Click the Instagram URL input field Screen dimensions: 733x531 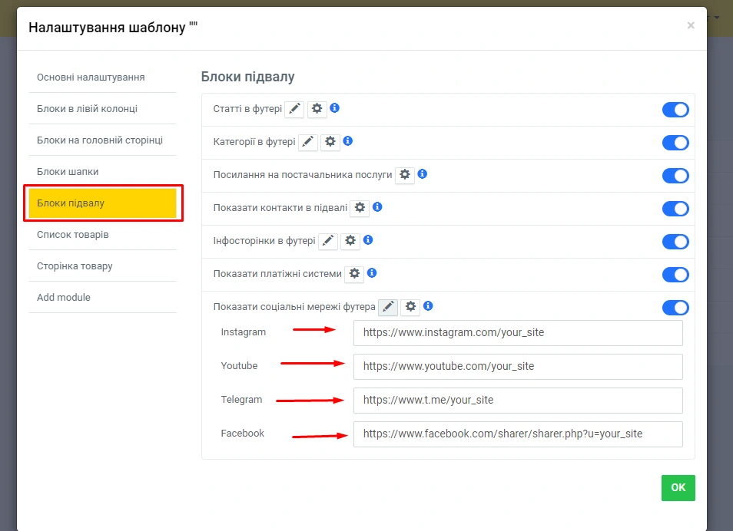tap(518, 333)
